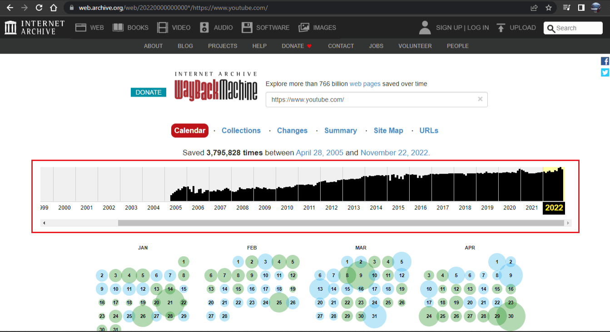
Task: Click the timeline horizontal scrollbar left arrow
Action: (x=44, y=223)
